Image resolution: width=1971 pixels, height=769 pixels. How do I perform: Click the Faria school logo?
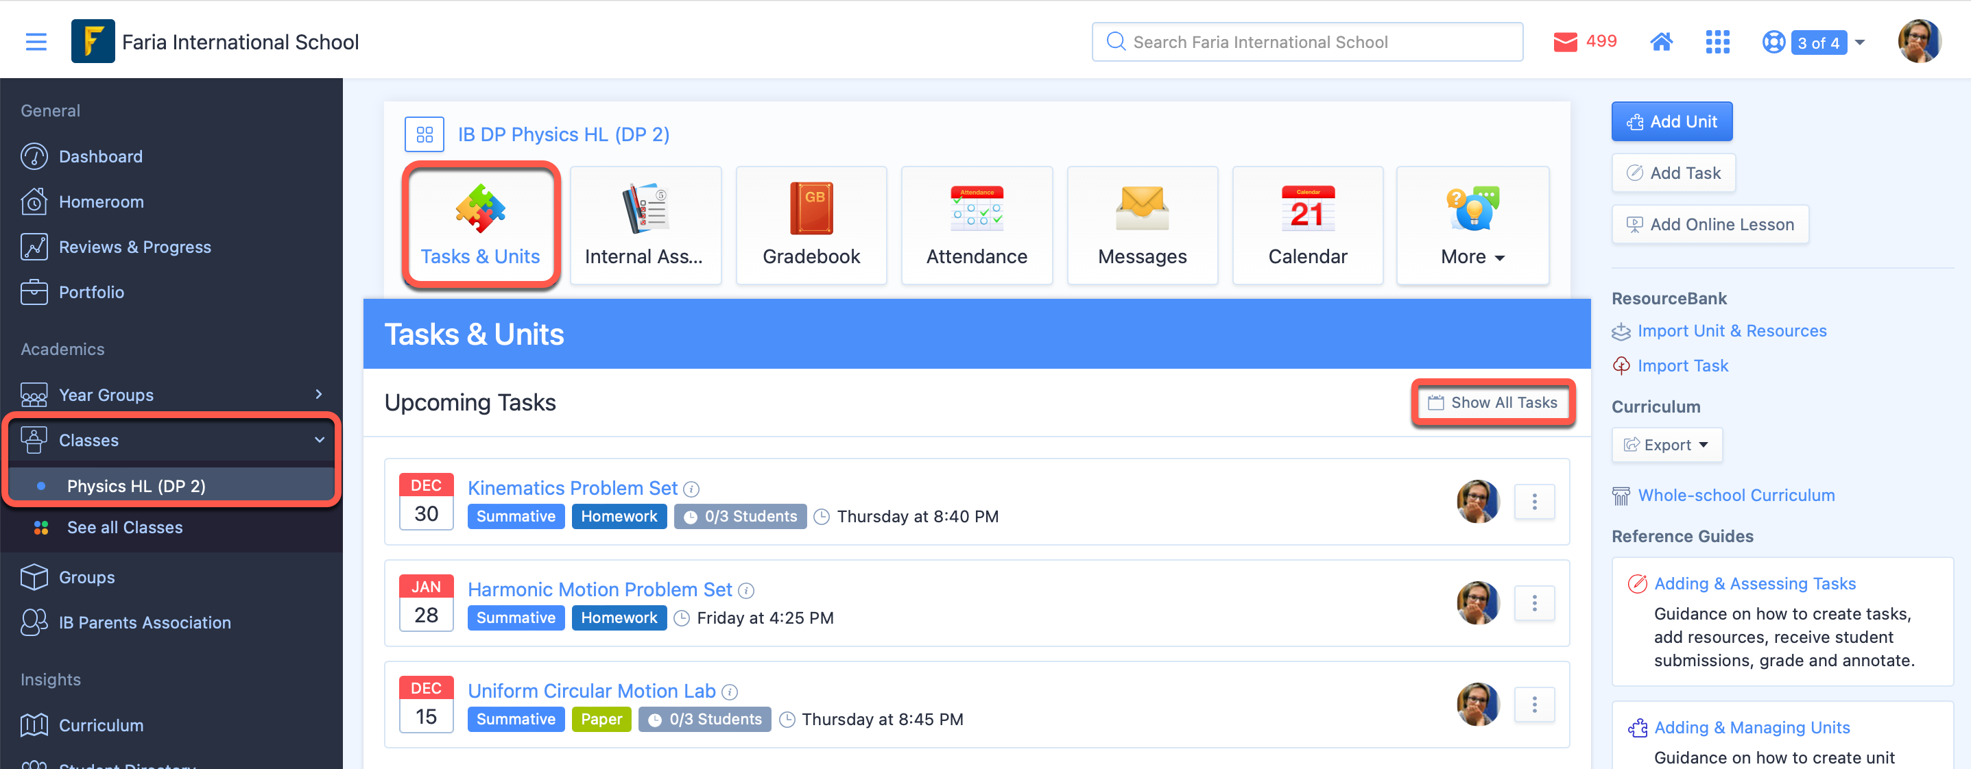pyautogui.click(x=93, y=41)
